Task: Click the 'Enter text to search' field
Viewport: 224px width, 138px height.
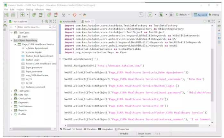Action: 33,27
